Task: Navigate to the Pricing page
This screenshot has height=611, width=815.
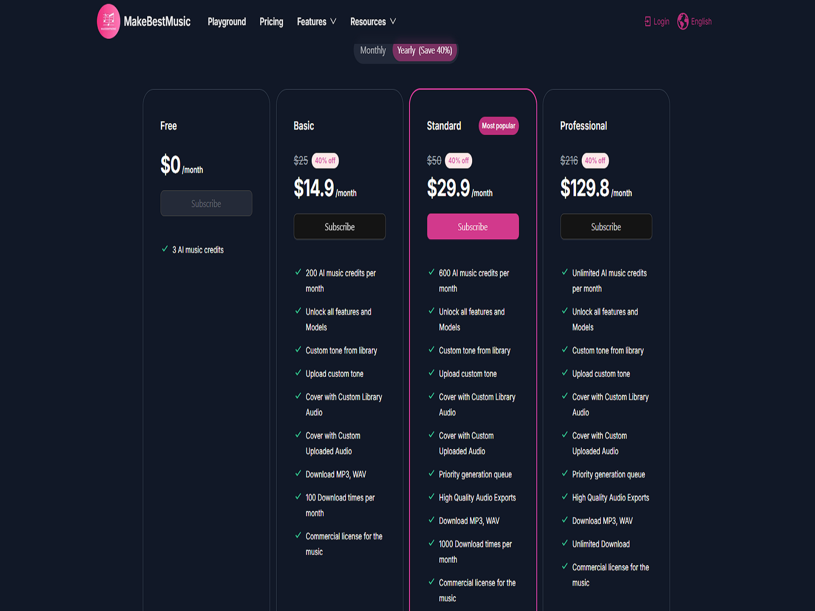Action: pos(271,21)
